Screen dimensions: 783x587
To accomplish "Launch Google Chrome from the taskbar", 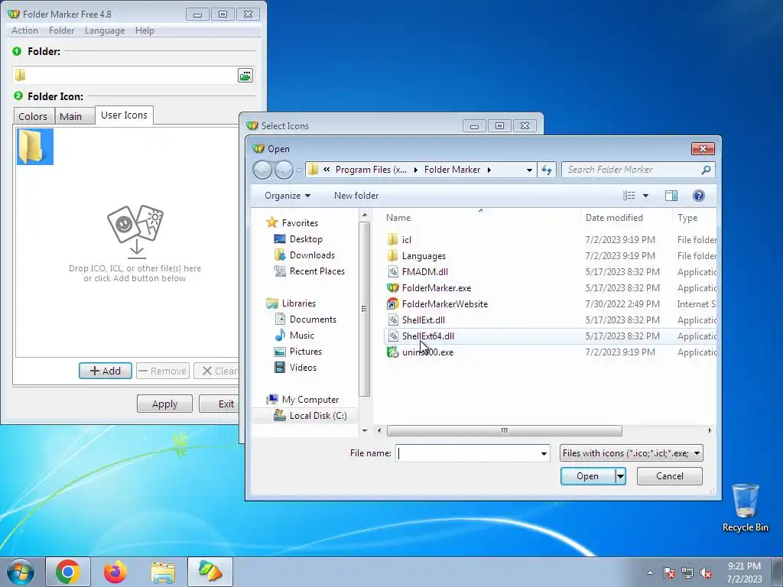I will pos(68,572).
